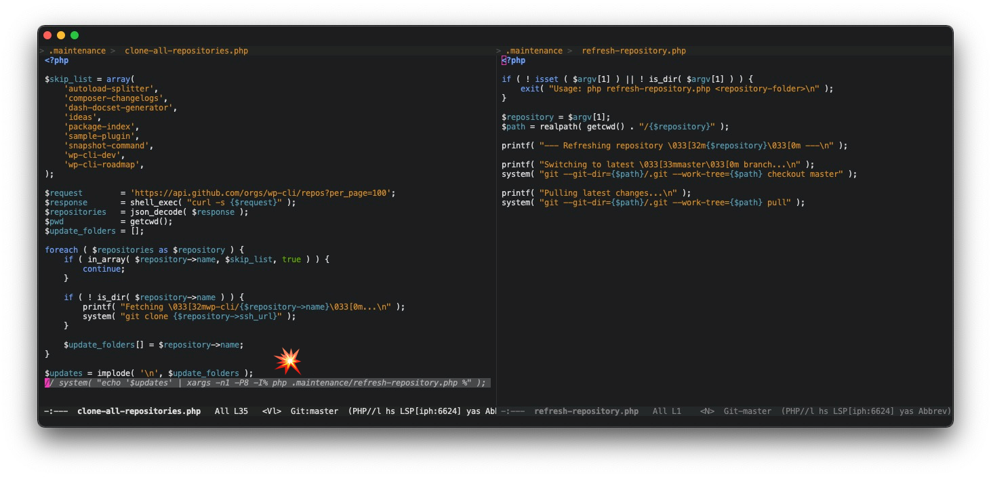Click L1 line number in right mode line
991x477 pixels.
point(676,411)
